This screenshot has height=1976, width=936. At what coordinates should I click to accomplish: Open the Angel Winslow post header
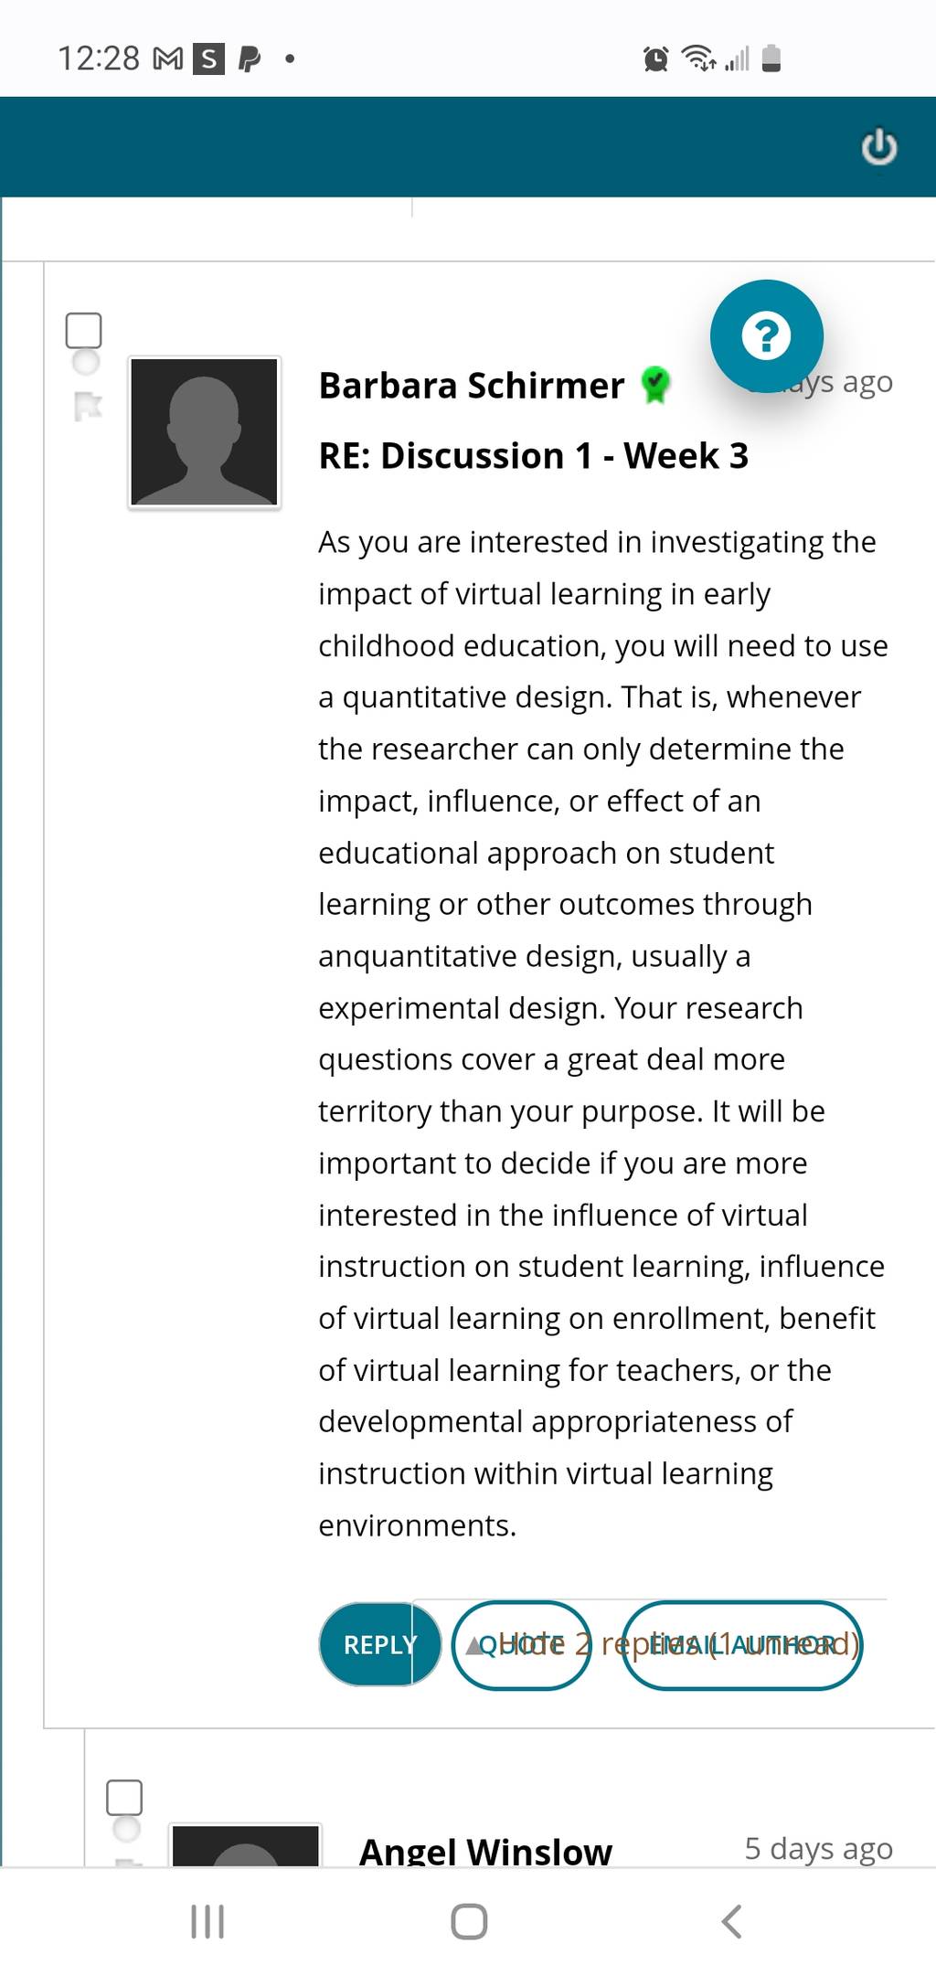(x=485, y=1851)
